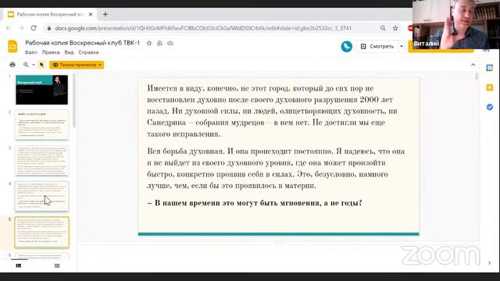Star the presentation title
Image resolution: width=500 pixels, height=281 pixels.
coord(149,44)
